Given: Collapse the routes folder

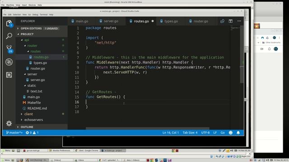Looking at the screenshot, I should (35, 51).
